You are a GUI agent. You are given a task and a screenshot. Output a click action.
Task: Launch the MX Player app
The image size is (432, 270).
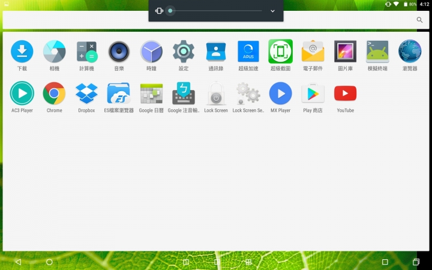280,93
